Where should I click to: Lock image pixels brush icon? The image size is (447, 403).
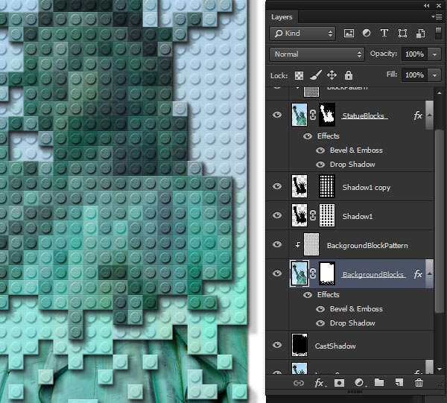point(316,75)
